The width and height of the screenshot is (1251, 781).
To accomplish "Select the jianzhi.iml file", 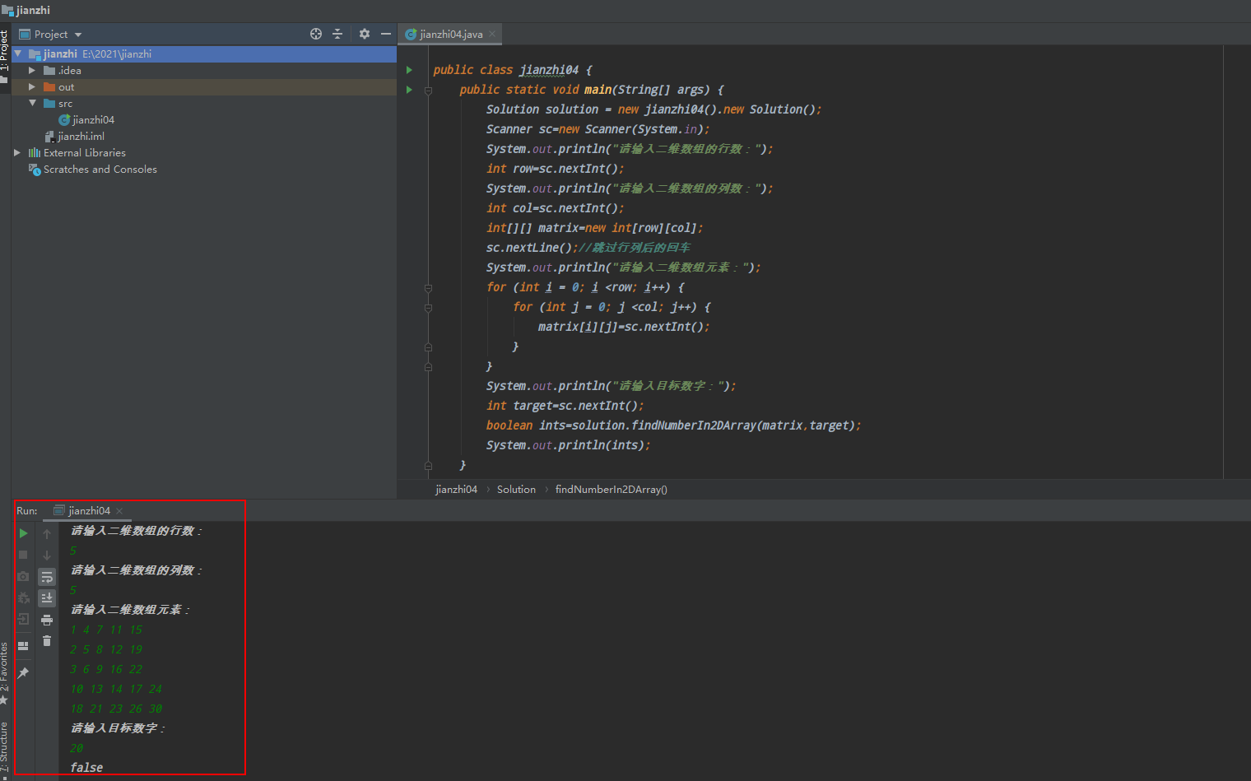I will pos(81,136).
